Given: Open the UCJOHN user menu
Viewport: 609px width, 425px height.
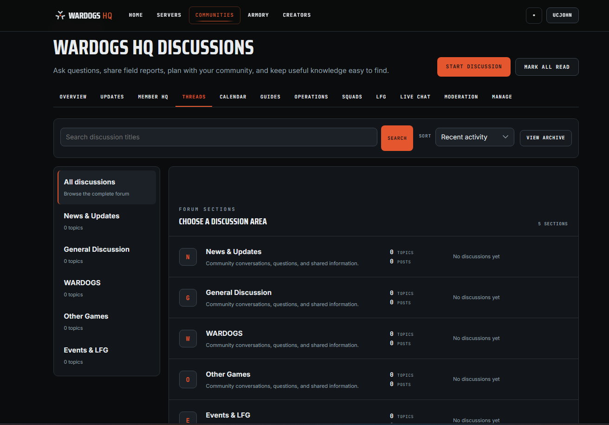Looking at the screenshot, I should [x=562, y=15].
